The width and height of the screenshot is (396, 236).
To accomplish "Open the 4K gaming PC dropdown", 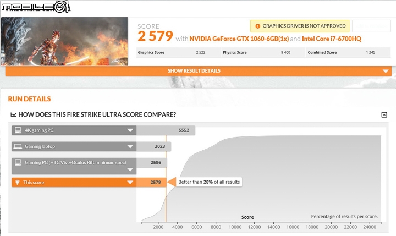I will coord(130,130).
